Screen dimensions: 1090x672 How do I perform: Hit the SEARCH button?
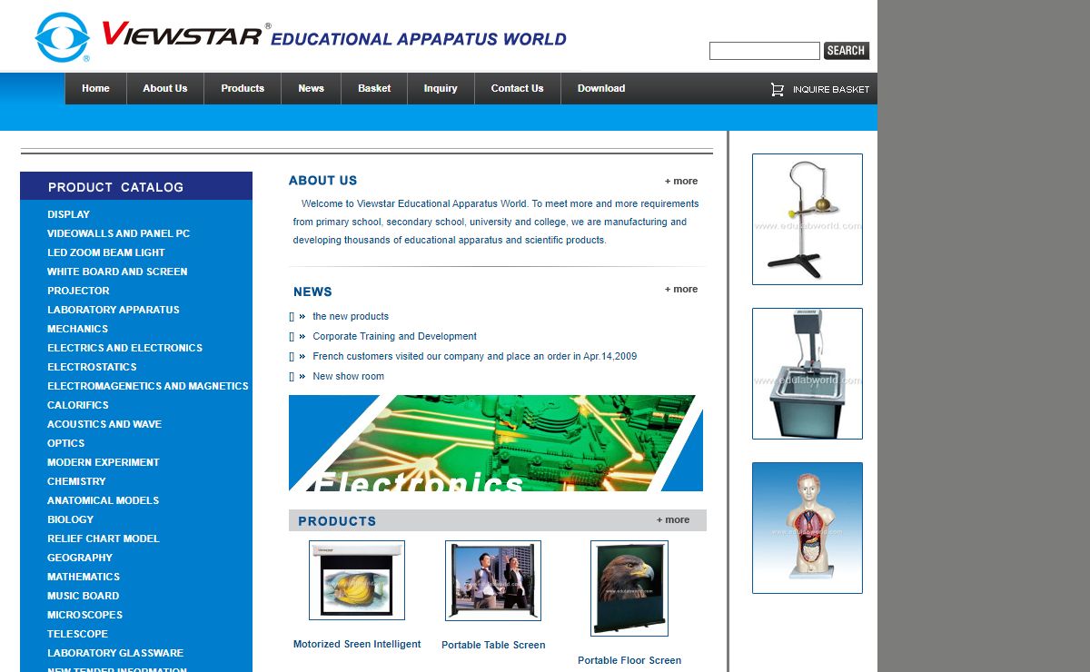click(846, 51)
